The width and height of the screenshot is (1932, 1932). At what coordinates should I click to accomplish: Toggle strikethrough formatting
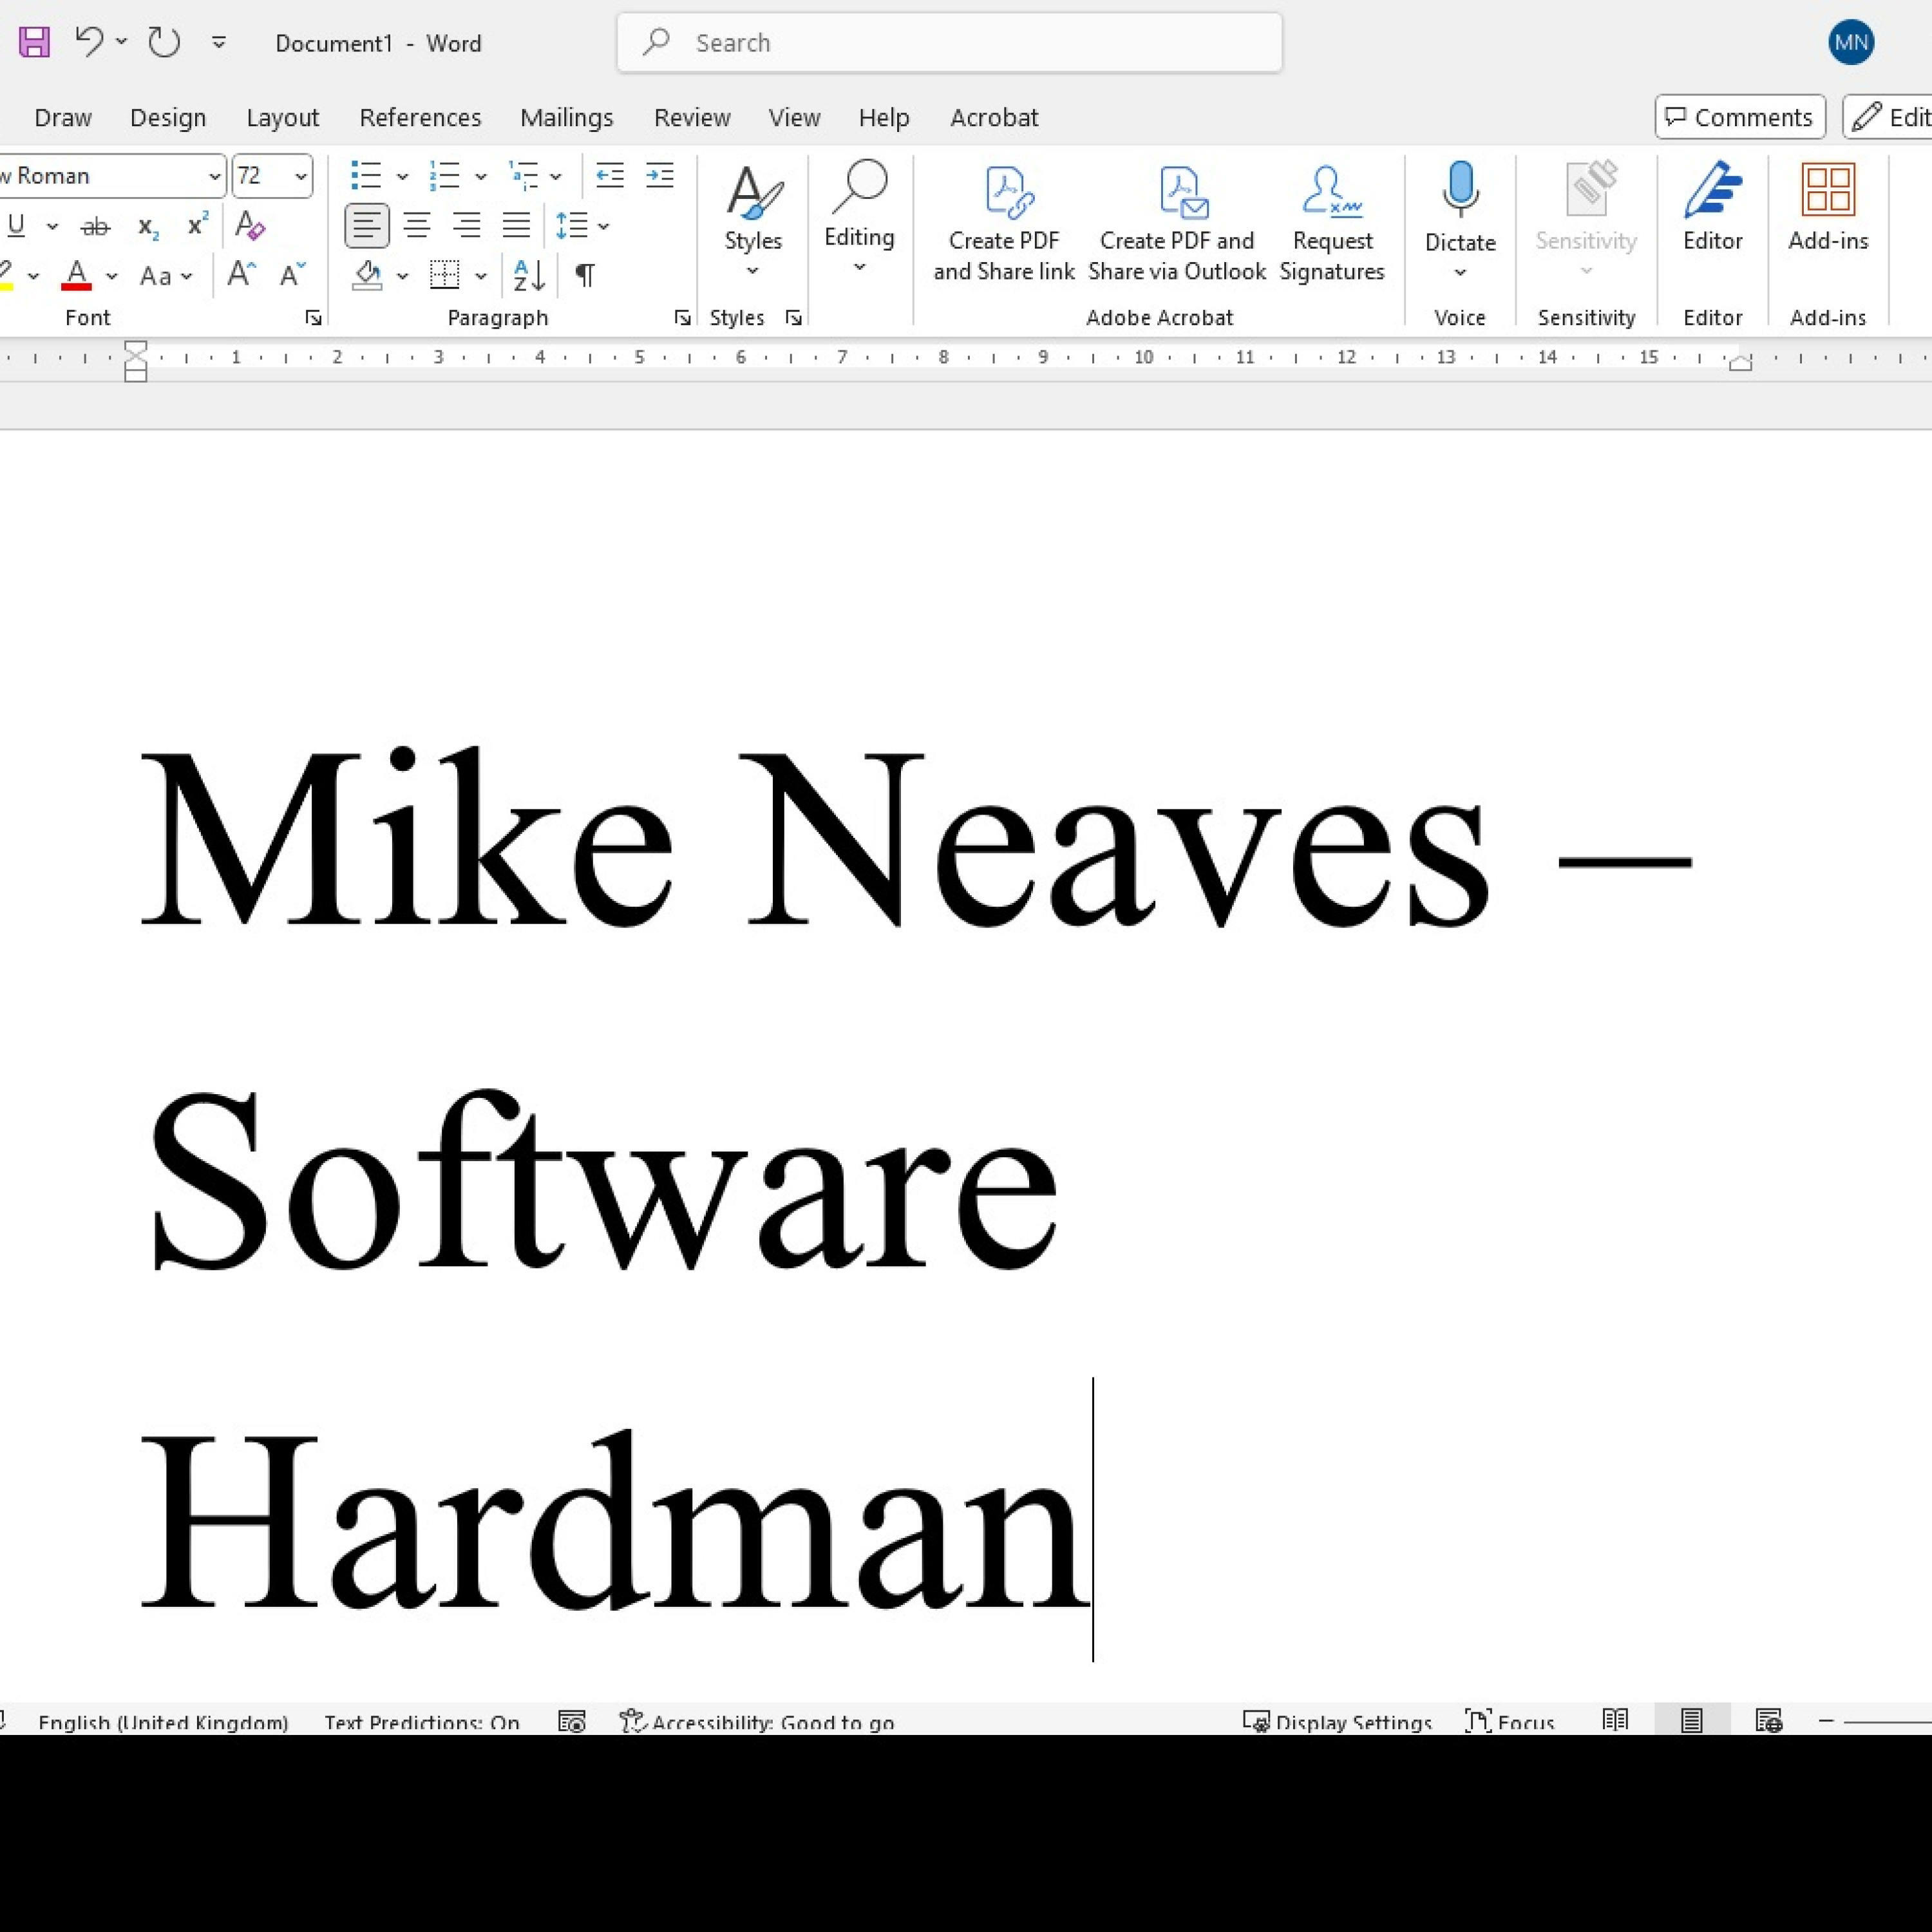point(95,227)
